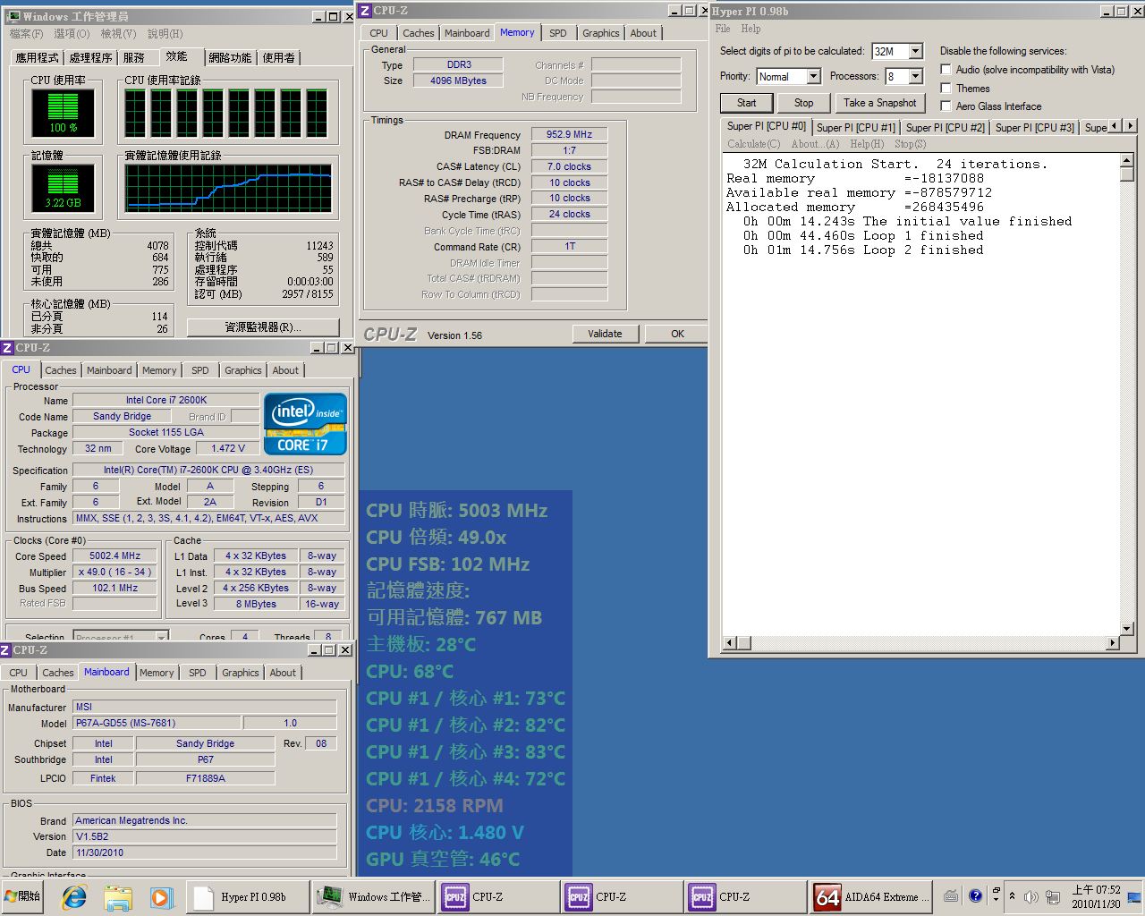The height and width of the screenshot is (916, 1145).
Task: Open Task Manager 檢視(V) menu
Action: click(118, 34)
